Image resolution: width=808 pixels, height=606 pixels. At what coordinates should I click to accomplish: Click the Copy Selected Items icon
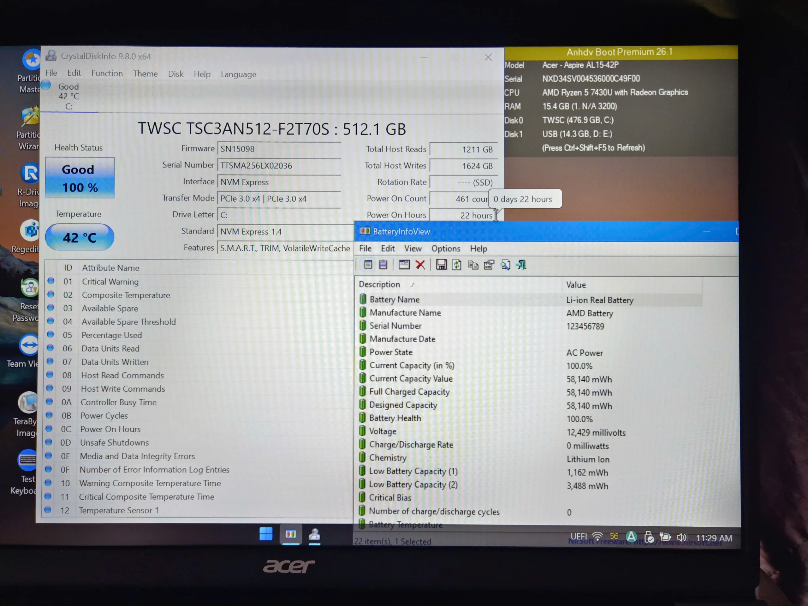click(473, 264)
